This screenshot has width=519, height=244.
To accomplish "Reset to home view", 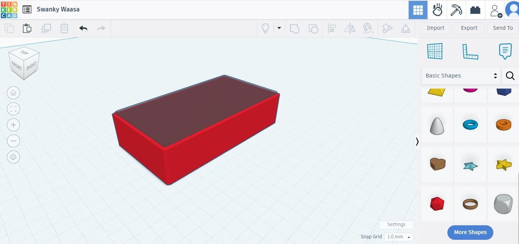I will click(x=13, y=93).
